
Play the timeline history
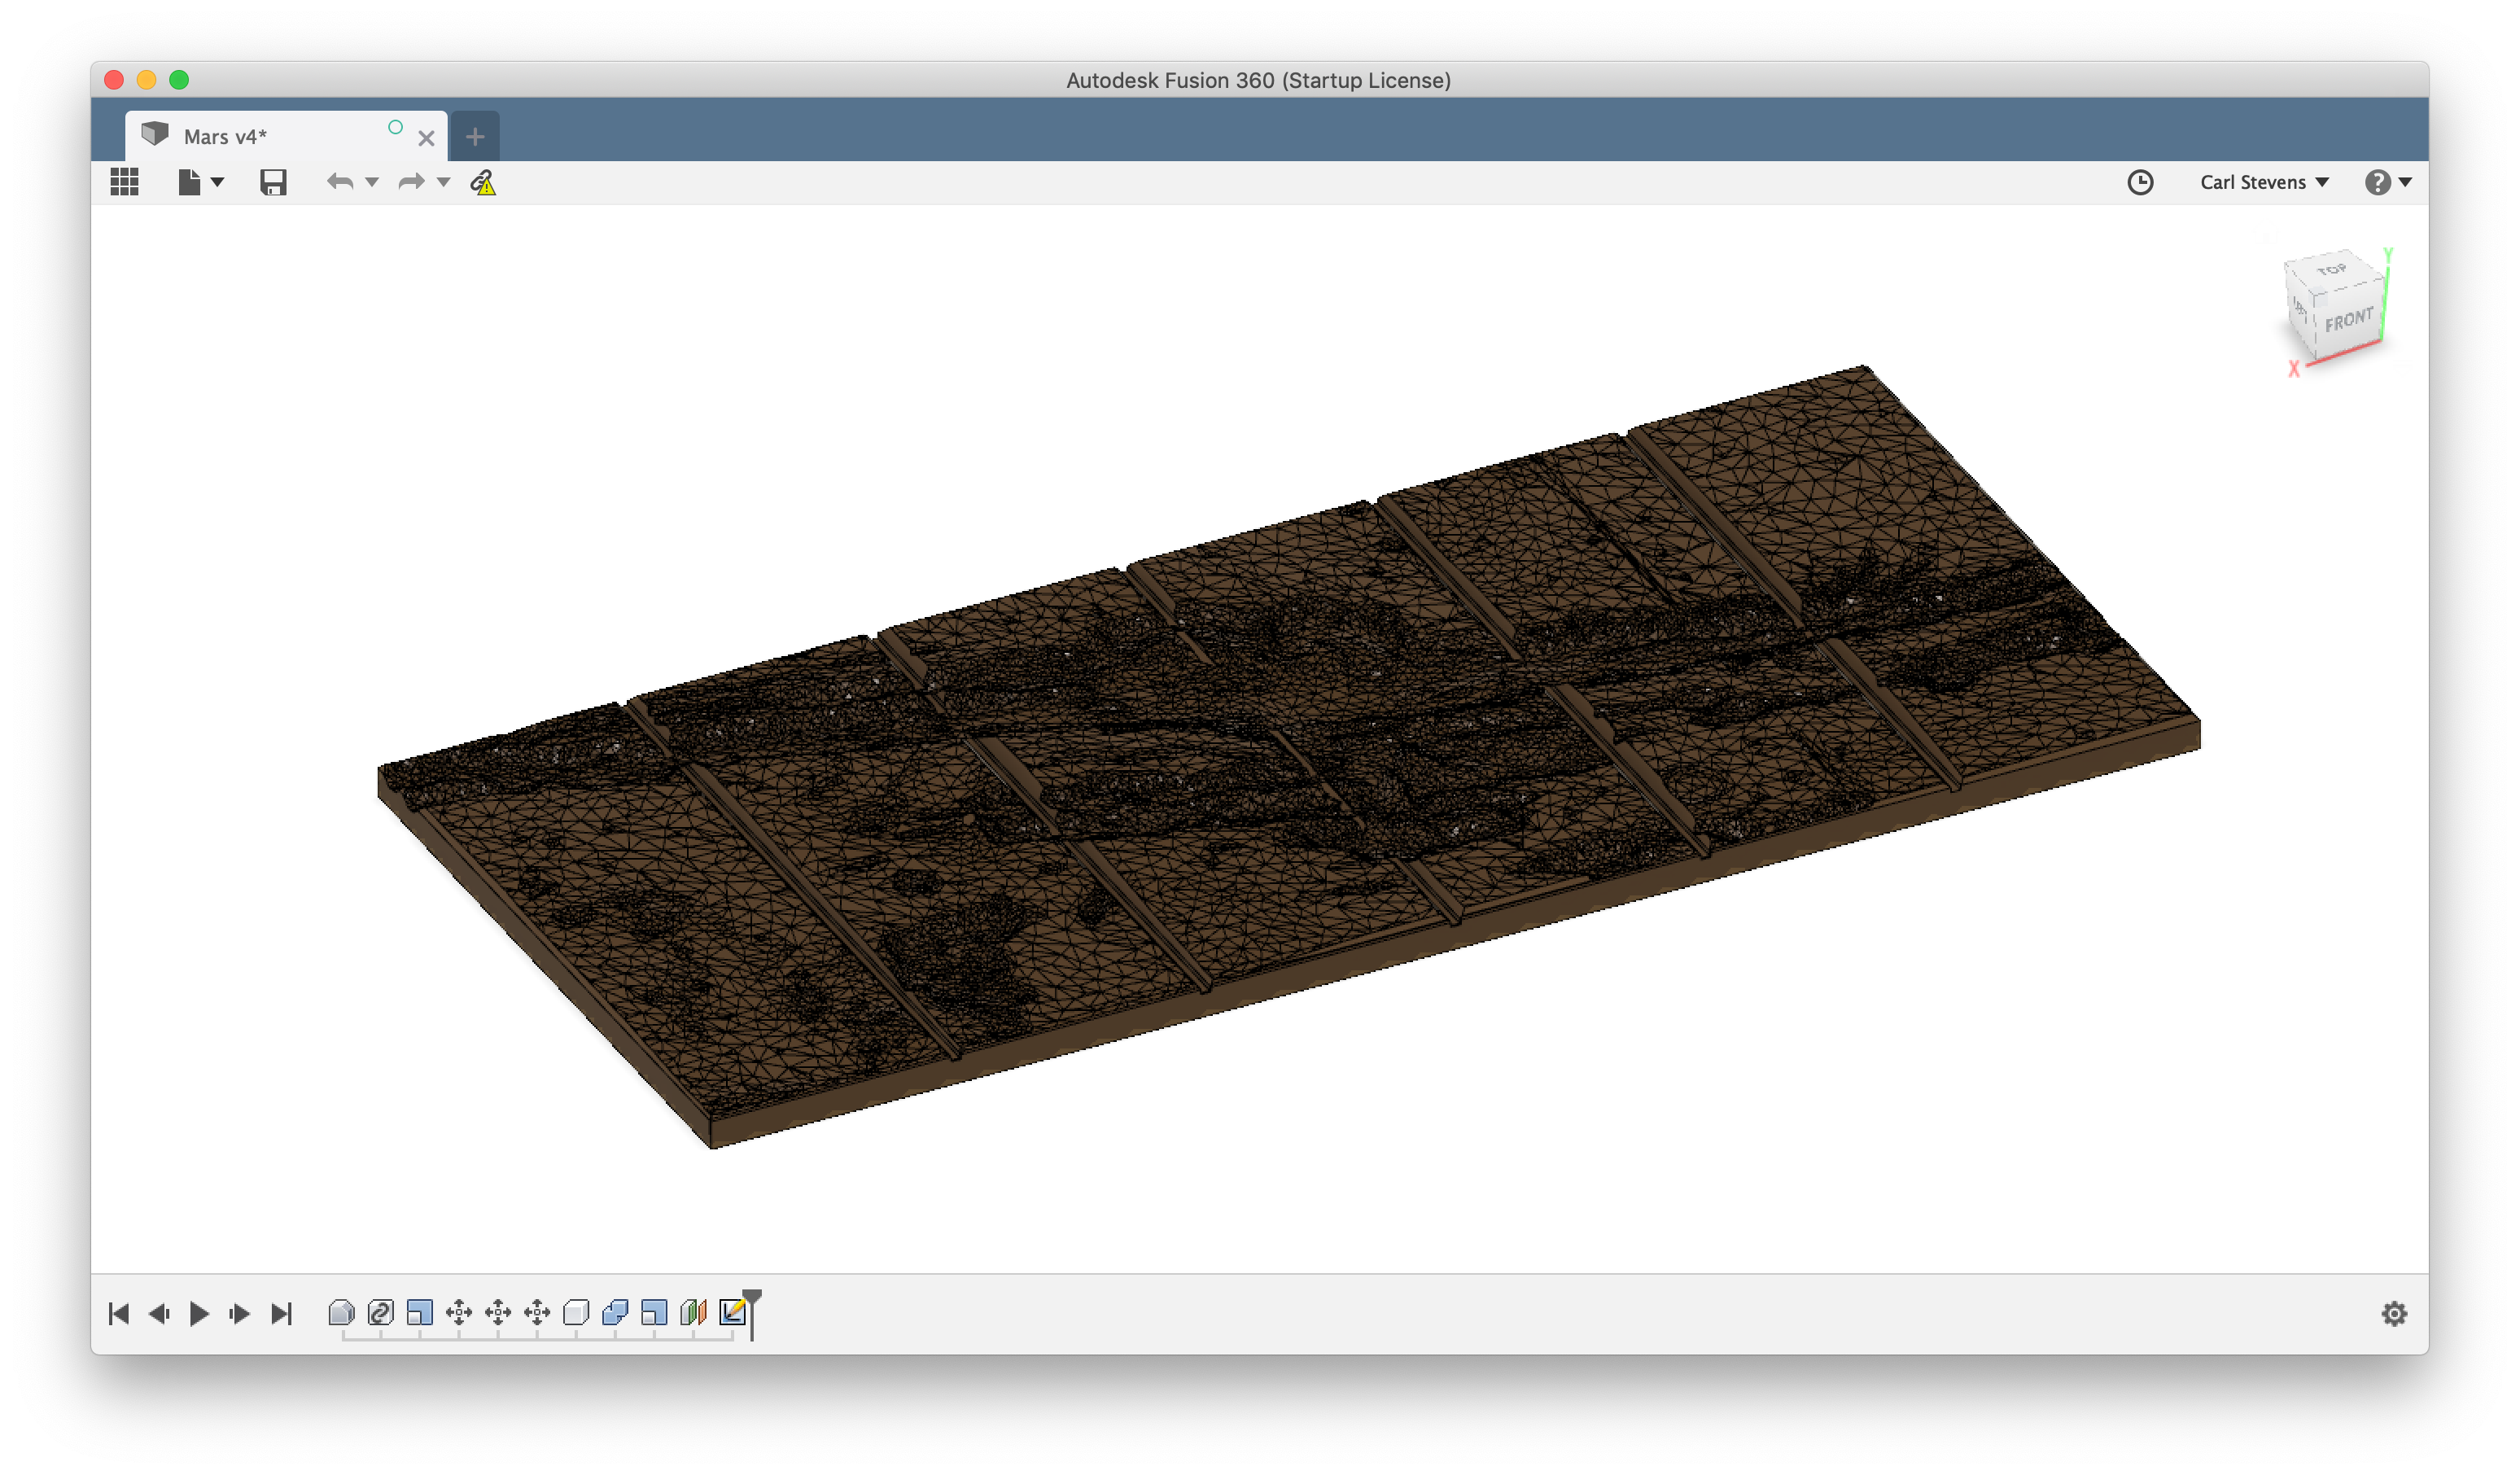[199, 1313]
